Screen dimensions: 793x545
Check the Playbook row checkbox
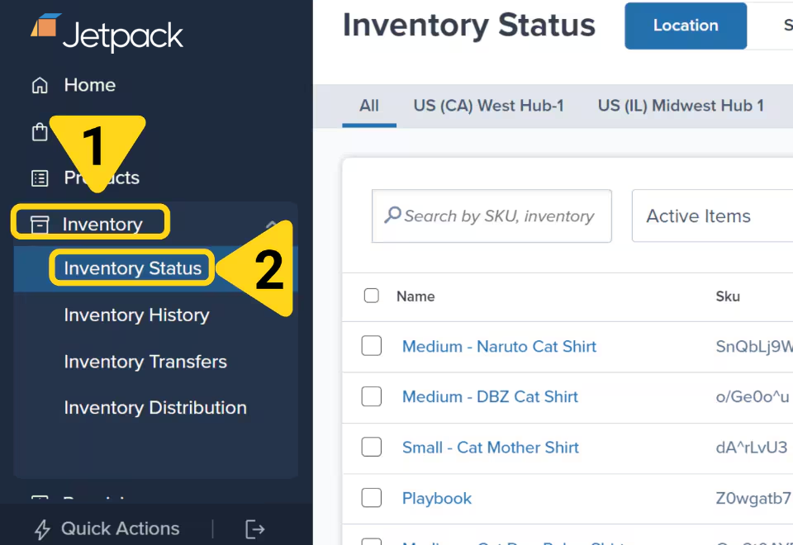(x=371, y=498)
